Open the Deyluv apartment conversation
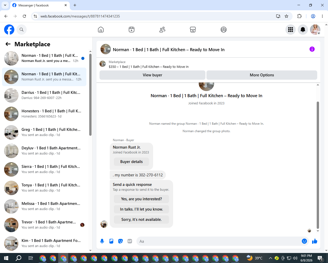 pyautogui.click(x=44, y=151)
